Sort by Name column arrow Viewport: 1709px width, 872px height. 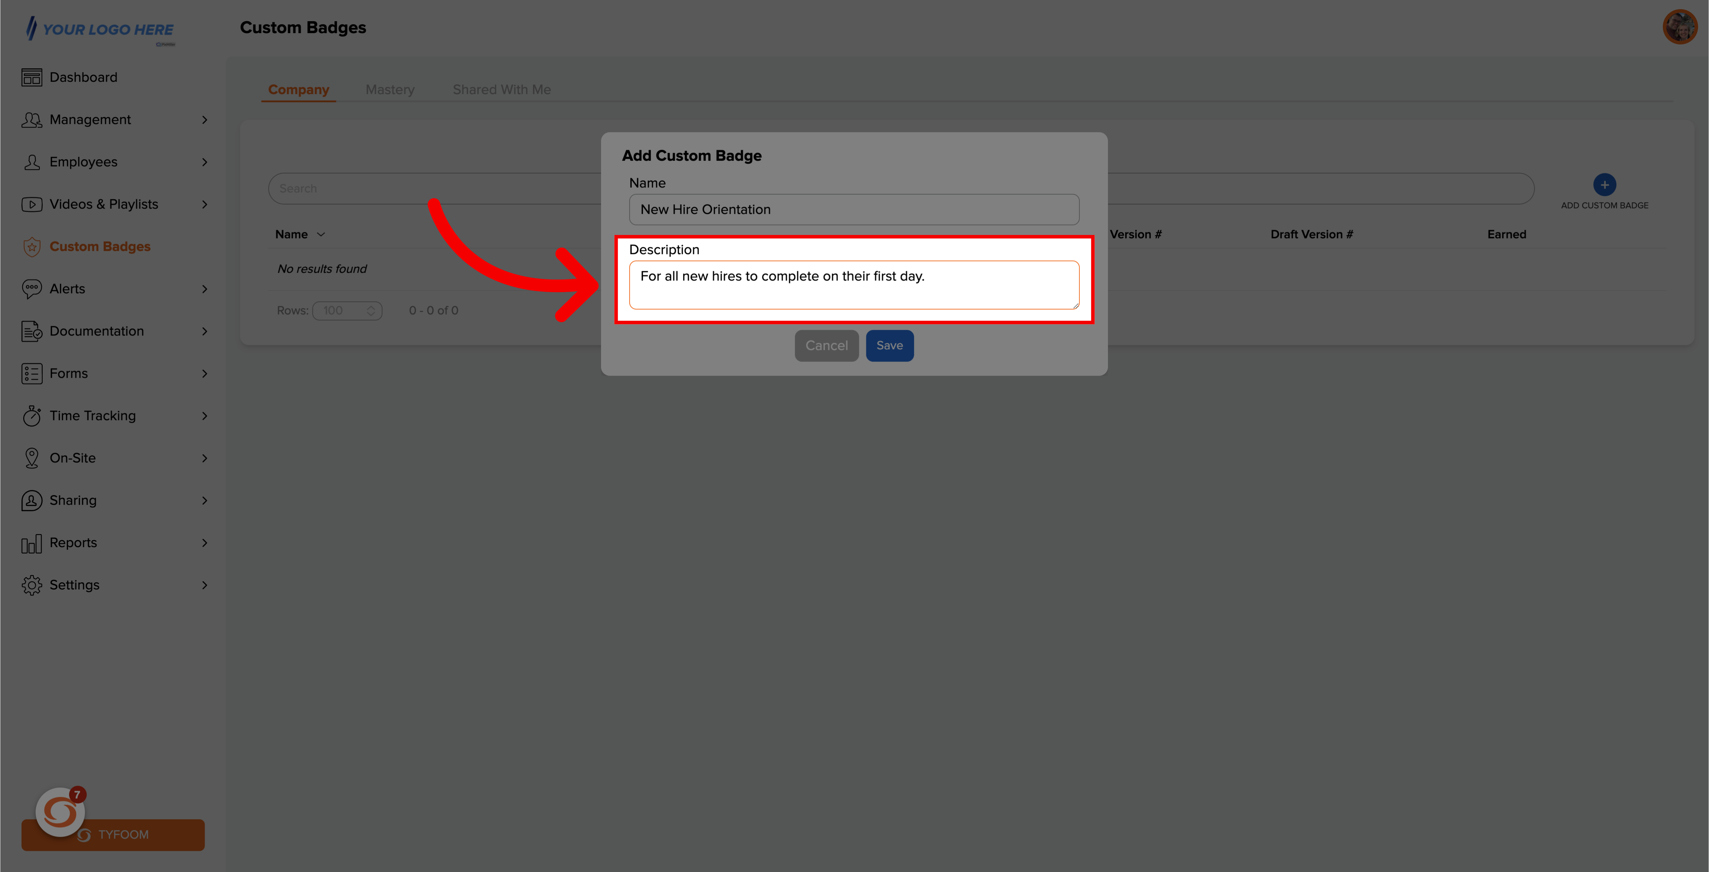tap(321, 234)
